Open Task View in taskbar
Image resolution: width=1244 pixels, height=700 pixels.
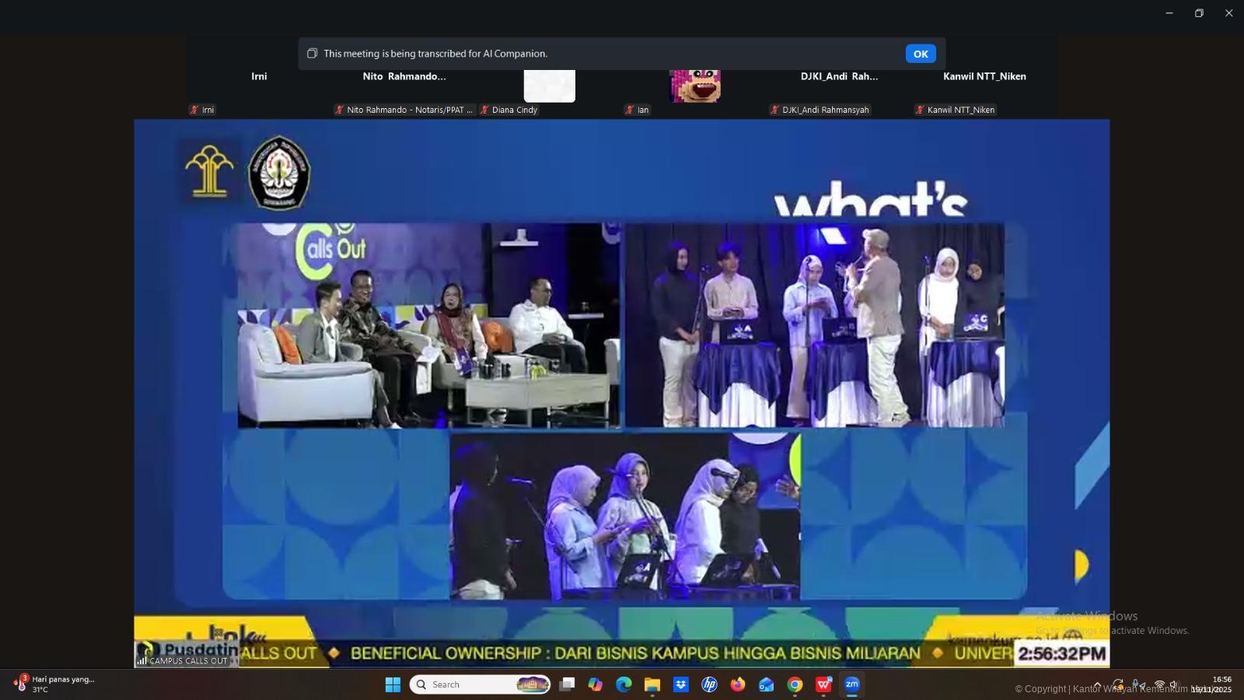click(x=568, y=684)
